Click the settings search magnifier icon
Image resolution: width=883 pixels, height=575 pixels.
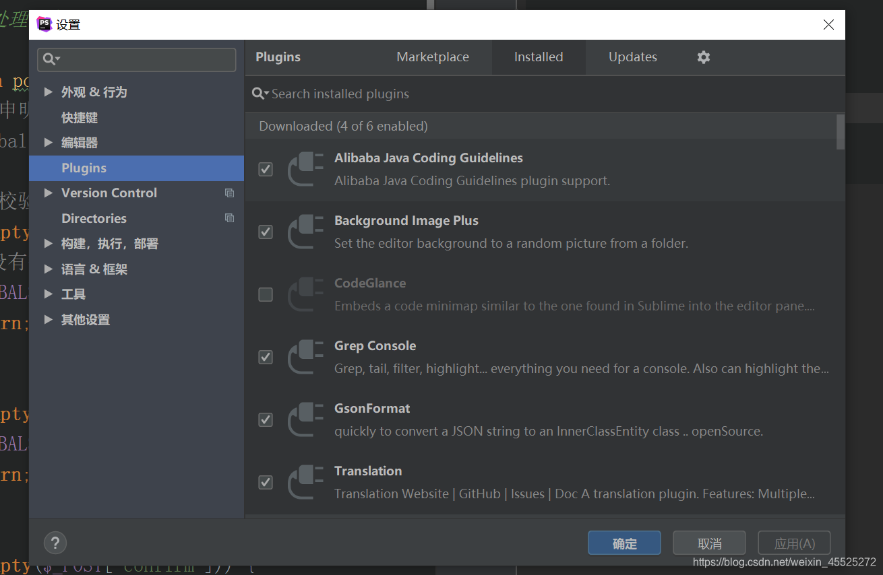tap(51, 59)
